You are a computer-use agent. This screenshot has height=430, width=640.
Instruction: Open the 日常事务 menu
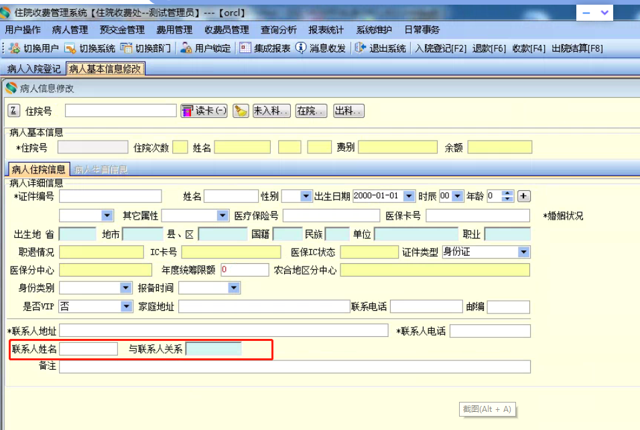tap(422, 29)
